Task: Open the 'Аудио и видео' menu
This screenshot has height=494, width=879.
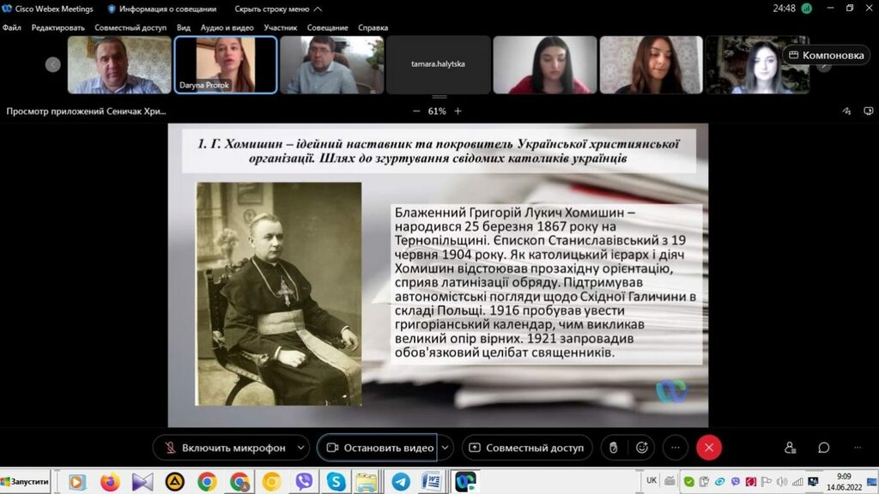Action: coord(227,27)
